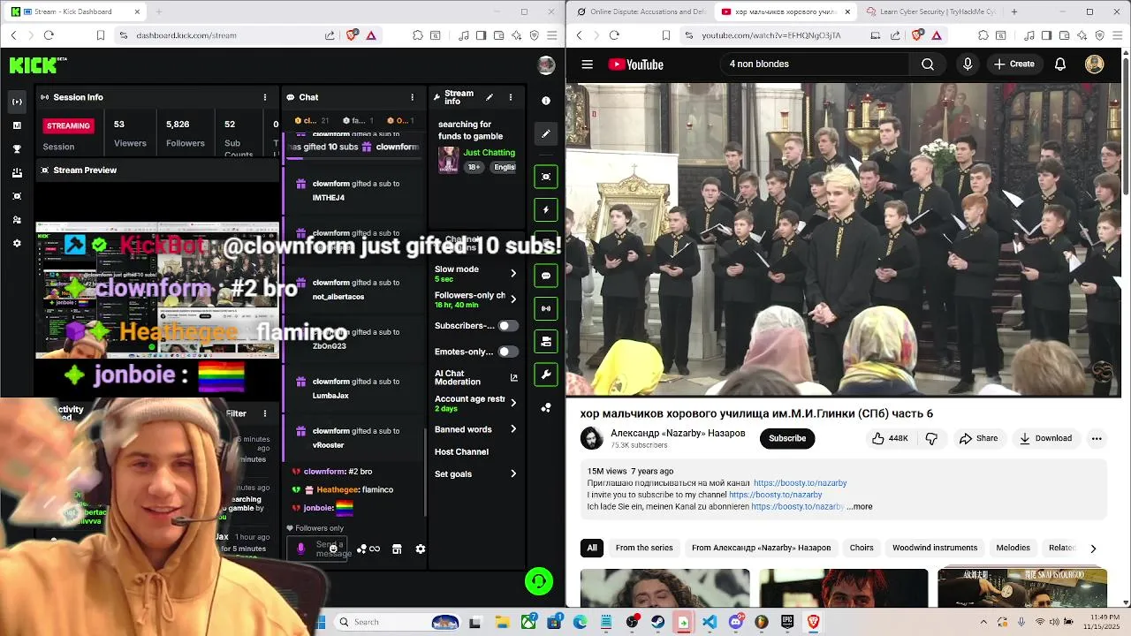Viewport: 1131px width, 636px height.
Task: Open the YouTube account avatar menu
Action: (x=1094, y=64)
